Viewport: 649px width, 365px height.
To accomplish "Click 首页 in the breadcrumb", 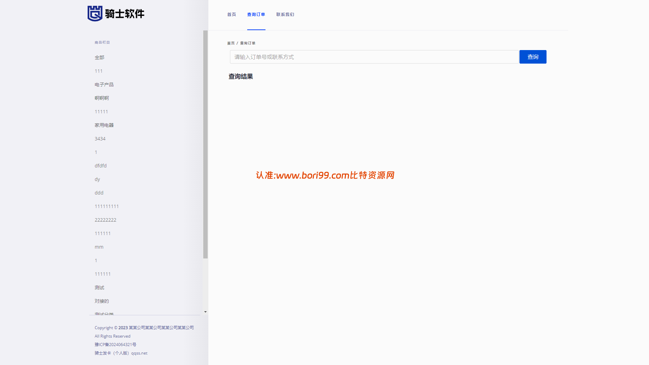I will coord(231,43).
